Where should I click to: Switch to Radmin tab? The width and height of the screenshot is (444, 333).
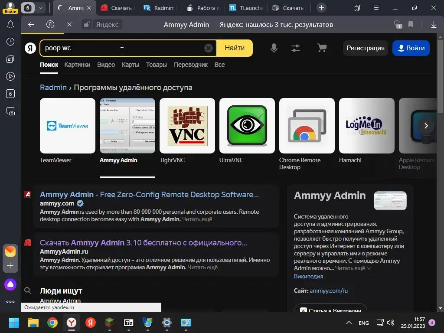coord(160,8)
